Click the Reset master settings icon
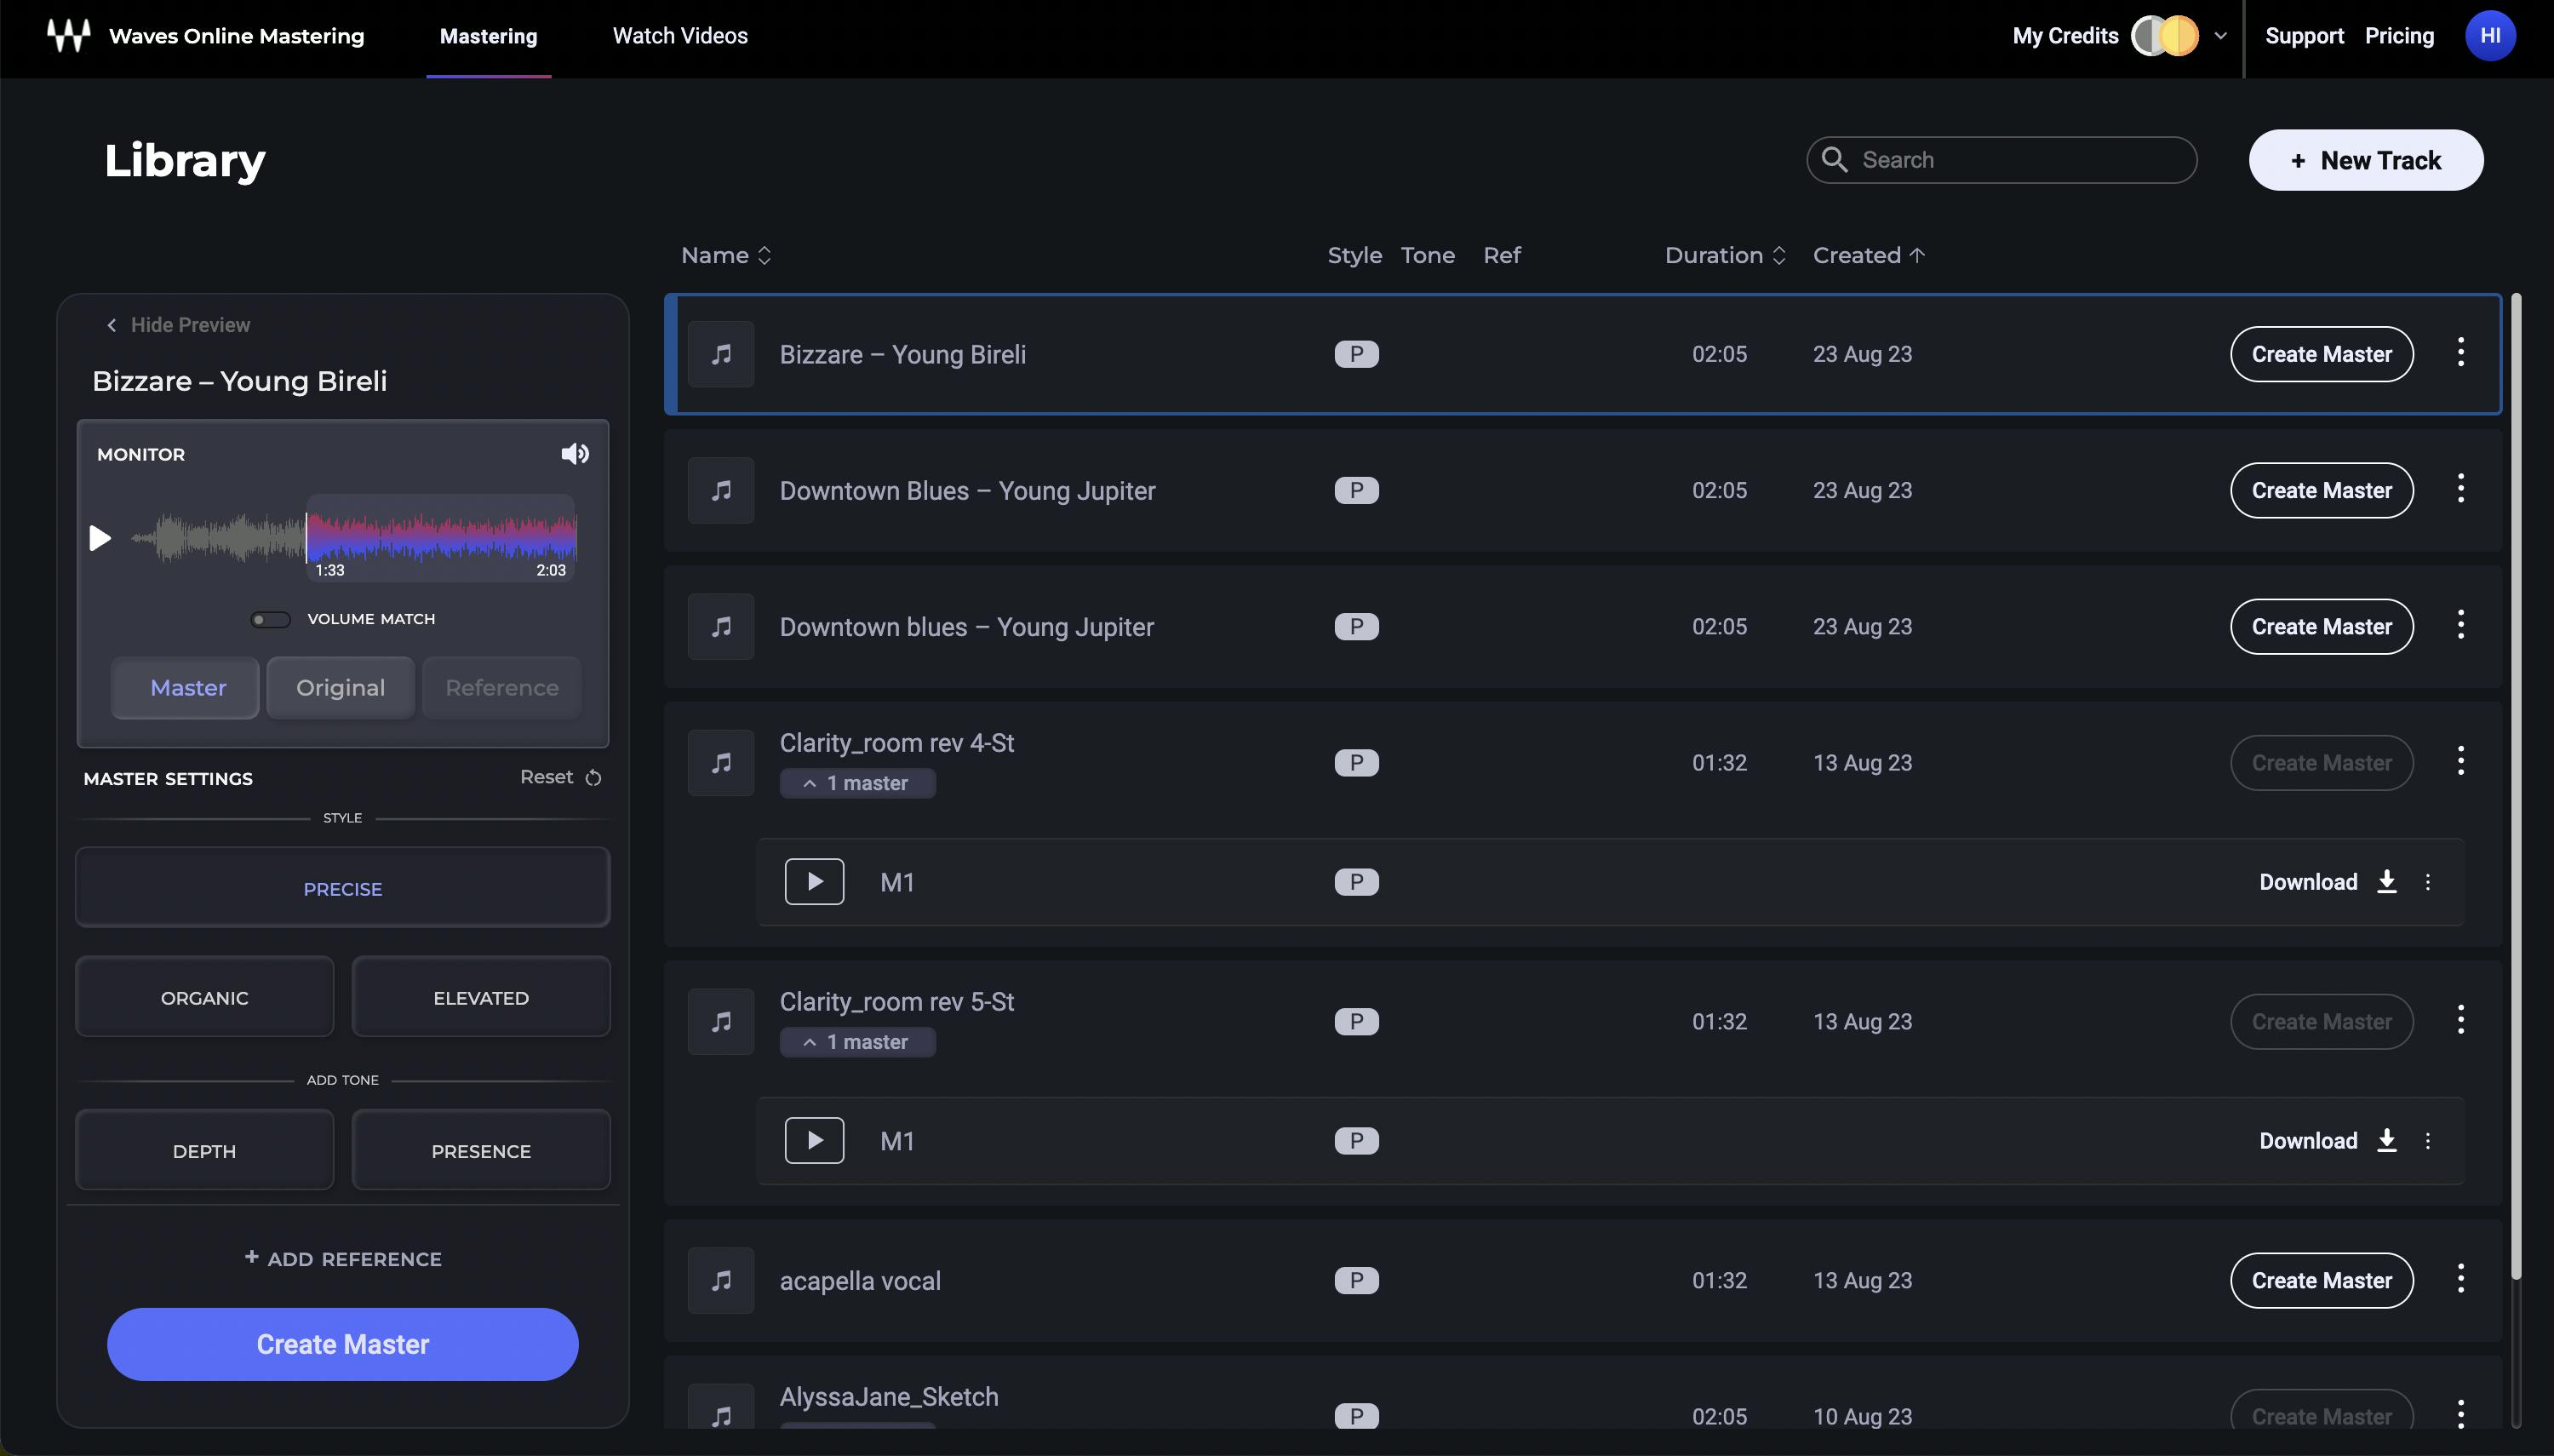Screen dimensions: 2554x1456 (x=593, y=778)
